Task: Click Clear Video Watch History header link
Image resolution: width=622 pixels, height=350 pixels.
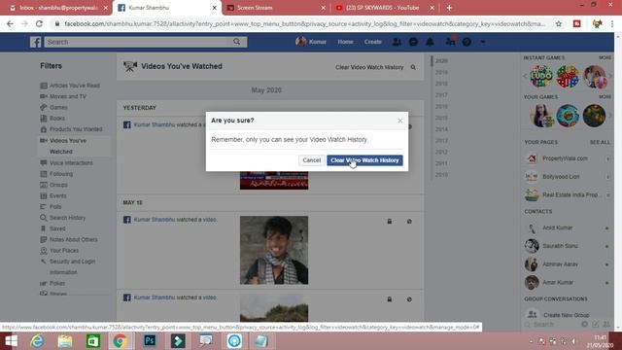Action: pyautogui.click(x=369, y=67)
